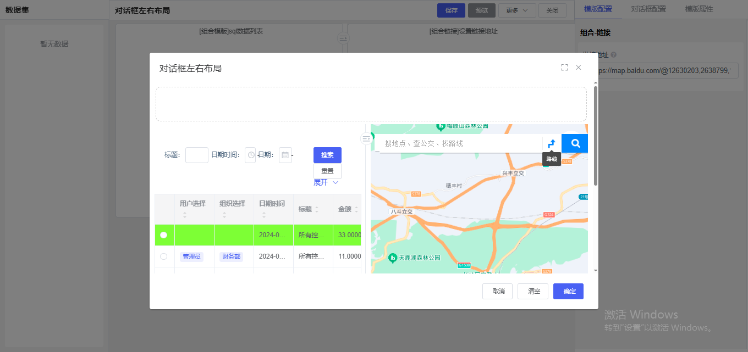The image size is (748, 352).
Task: Click the 重置 button to reset filters
Action: point(327,171)
